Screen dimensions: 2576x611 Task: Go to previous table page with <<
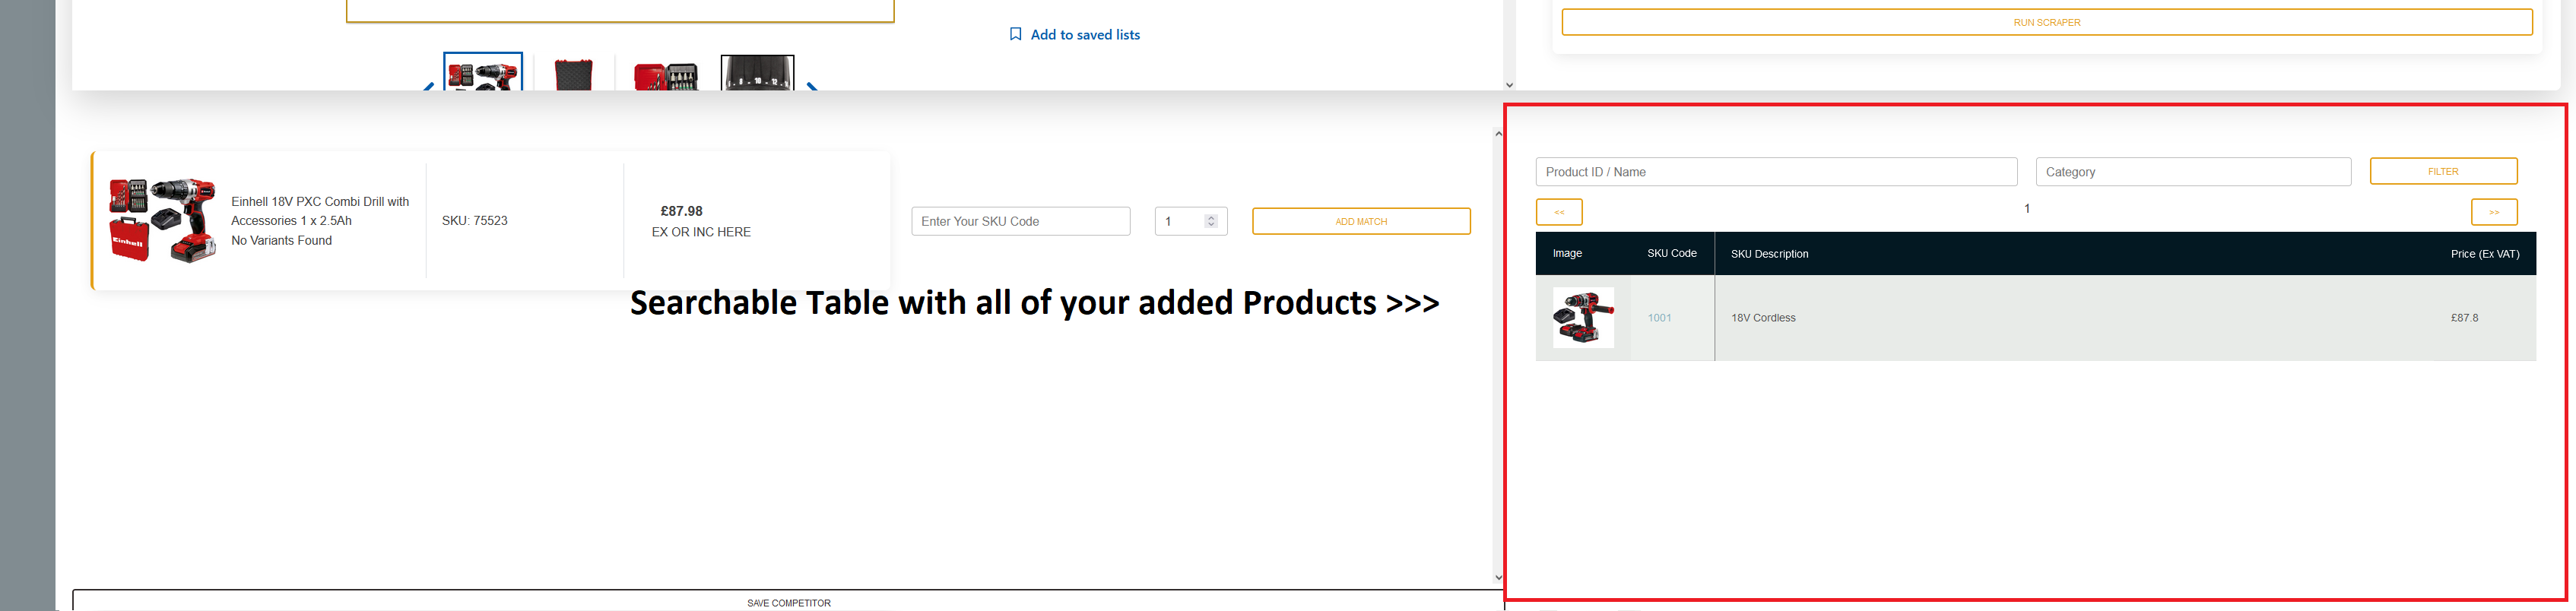pos(1558,212)
